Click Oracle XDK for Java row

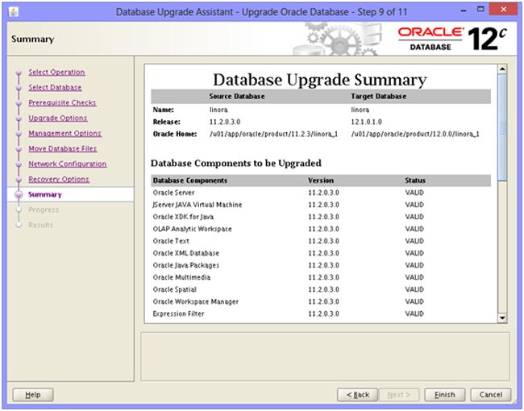[x=321, y=217]
